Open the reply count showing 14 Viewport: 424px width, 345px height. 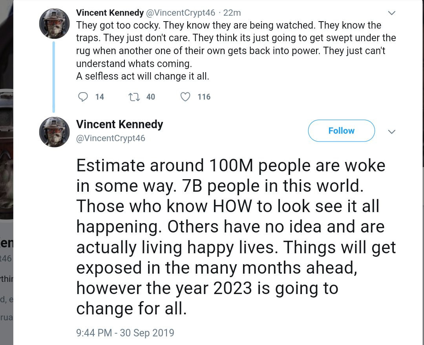(100, 97)
